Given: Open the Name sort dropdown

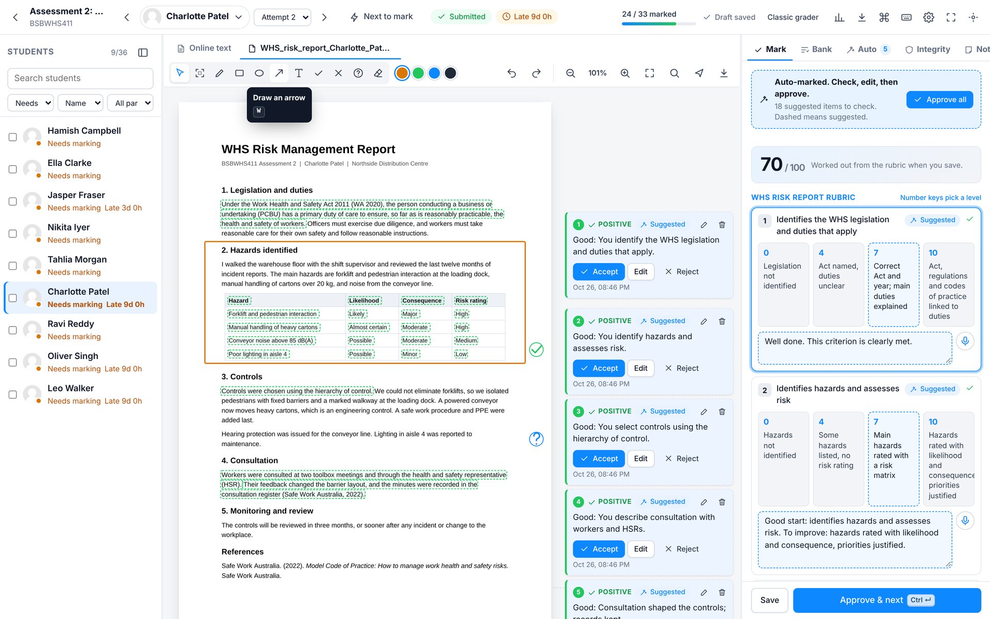Looking at the screenshot, I should tap(80, 103).
